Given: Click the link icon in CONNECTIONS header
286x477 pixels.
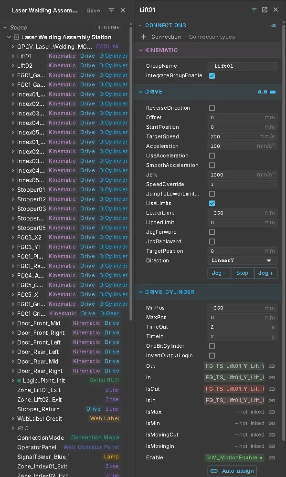Looking at the screenshot, I should pyautogui.click(x=274, y=26).
